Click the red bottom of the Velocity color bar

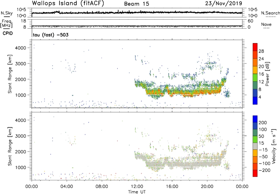click(x=255, y=173)
